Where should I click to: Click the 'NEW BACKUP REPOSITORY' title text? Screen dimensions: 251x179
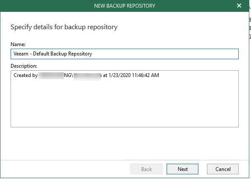(125, 6)
